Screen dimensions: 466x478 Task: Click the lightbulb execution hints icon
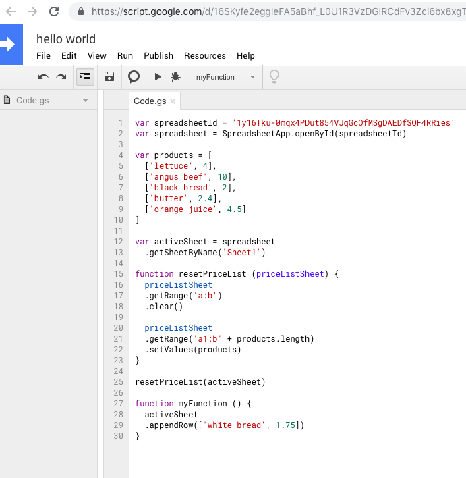pos(274,77)
